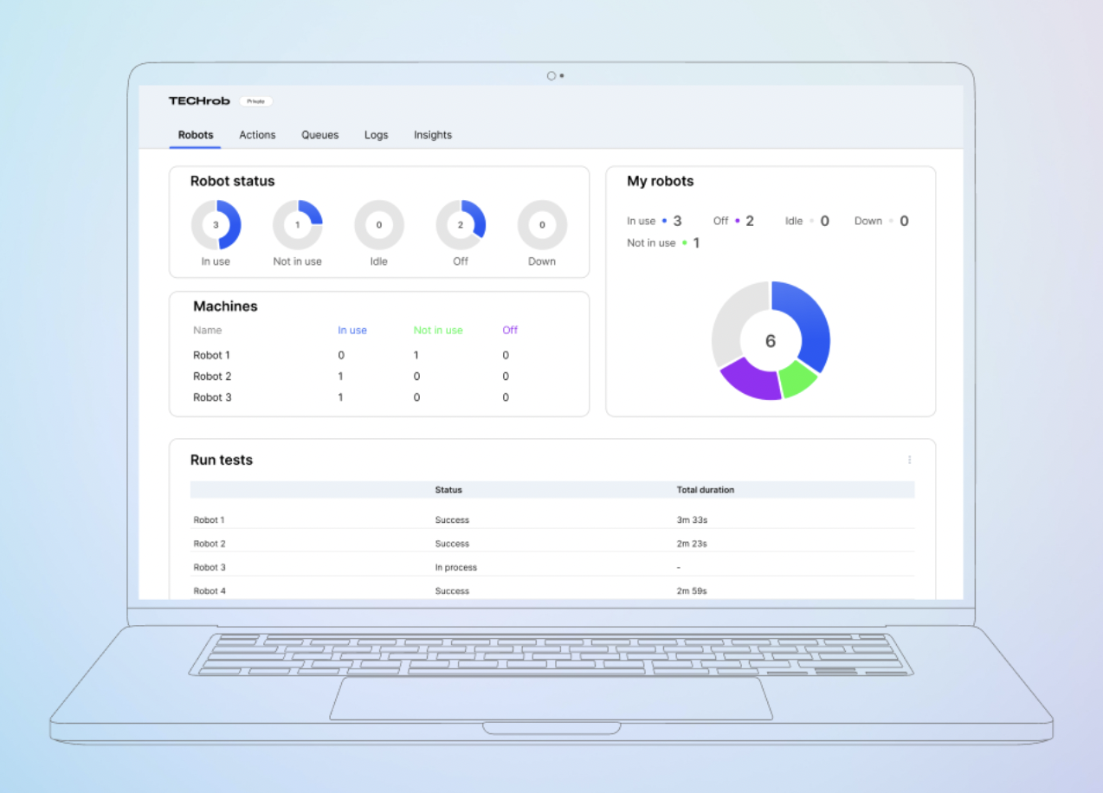Click the In use column header in Machines
The height and width of the screenshot is (793, 1103).
(x=352, y=330)
